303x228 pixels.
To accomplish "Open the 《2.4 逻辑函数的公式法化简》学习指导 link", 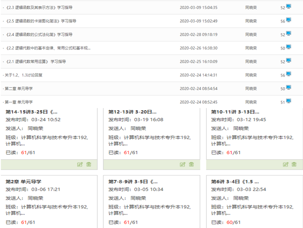I will click(39, 35).
